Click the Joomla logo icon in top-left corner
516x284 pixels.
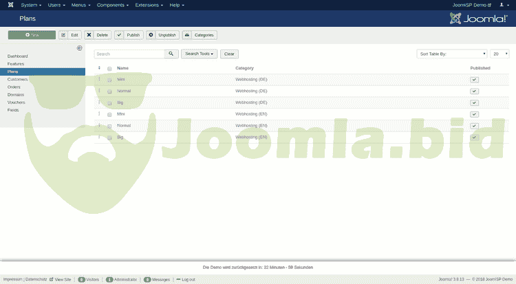coord(8,5)
